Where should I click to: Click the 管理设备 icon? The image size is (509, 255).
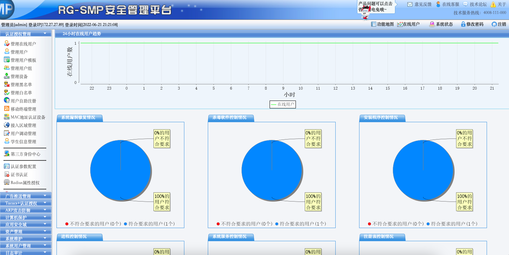tap(7, 76)
